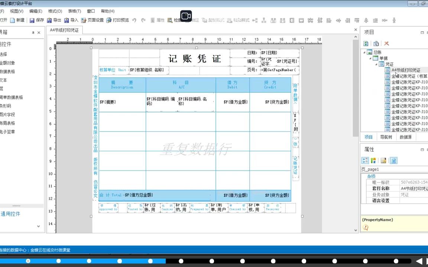Click the refresh icon in the 项目 panel
This screenshot has width=428, height=267.
pos(366,43)
